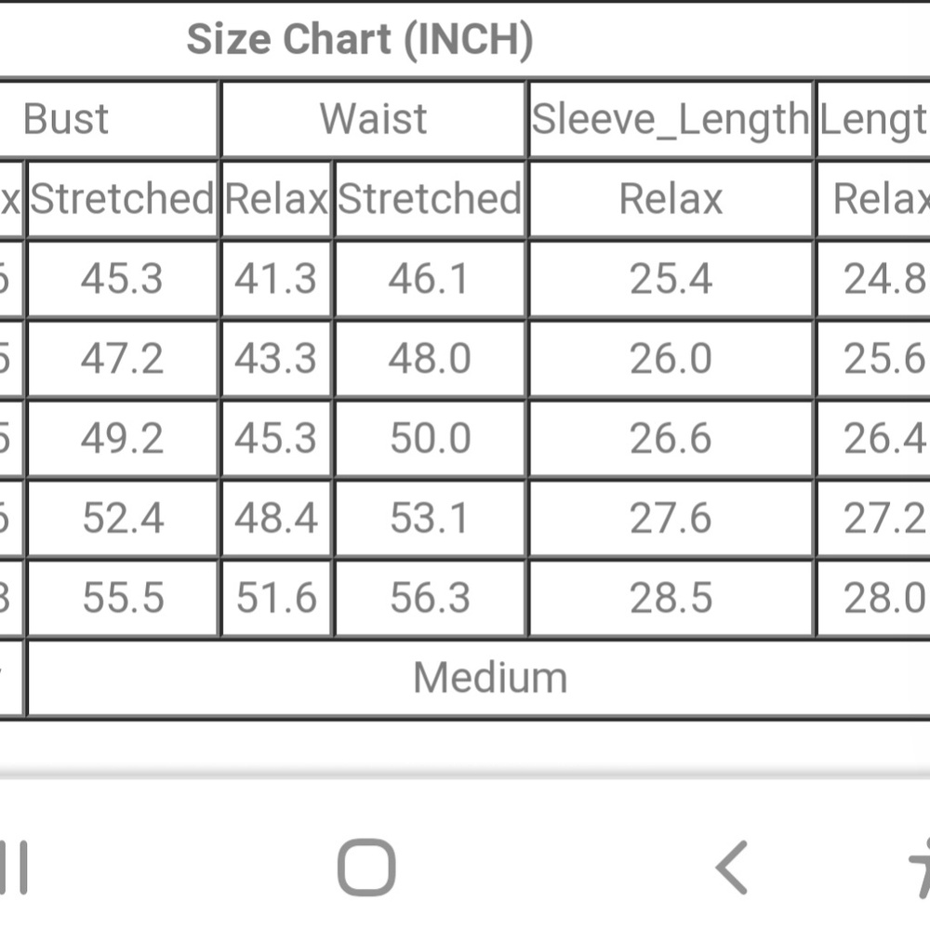Tap the 45.3 bust stretched value

pos(122,279)
